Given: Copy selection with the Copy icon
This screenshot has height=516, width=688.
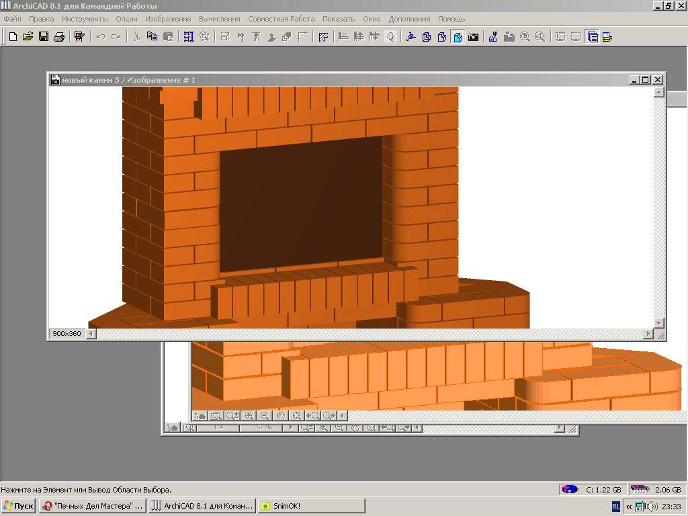Looking at the screenshot, I should pos(152,37).
